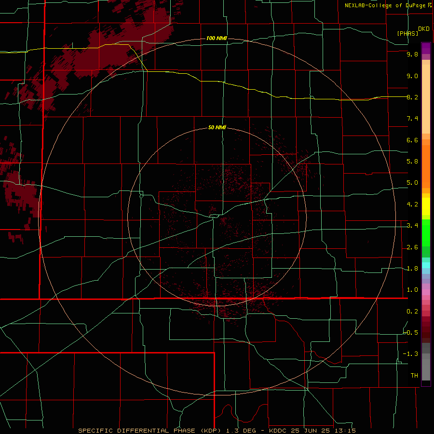Click the 100 NMI range ring label
Image resolution: width=434 pixels, height=434 pixels.
point(217,38)
